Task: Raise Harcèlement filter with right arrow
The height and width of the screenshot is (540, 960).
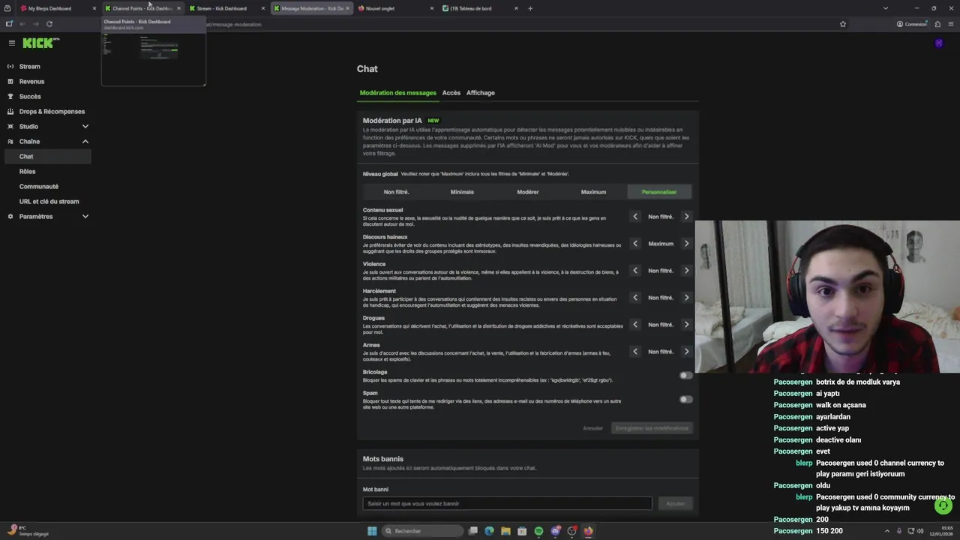Action: pos(686,298)
